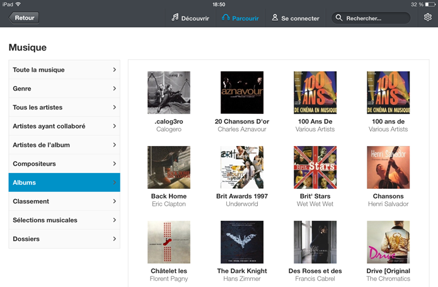Expand chevron on Dossiers row
Viewport: 438px width, 287px height.
[115, 239]
